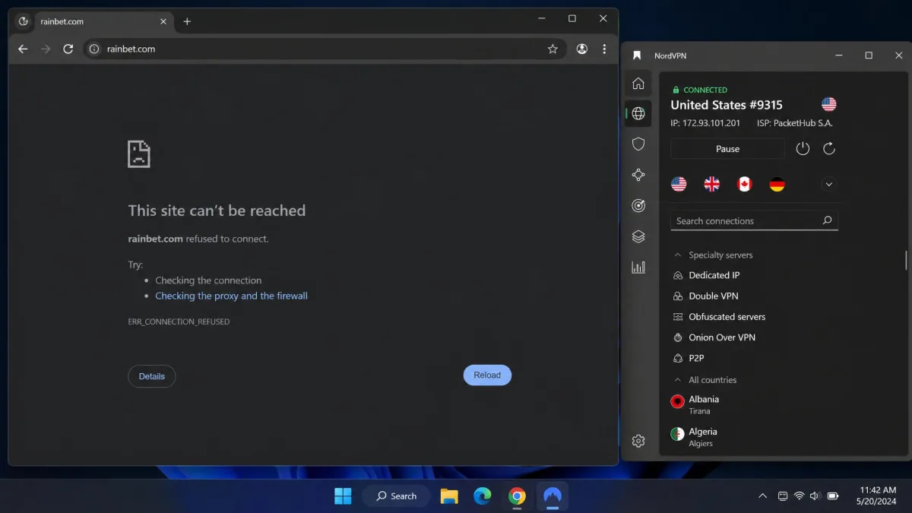Click the United States flag beside server name
Image resolution: width=912 pixels, height=513 pixels.
pyautogui.click(x=828, y=104)
